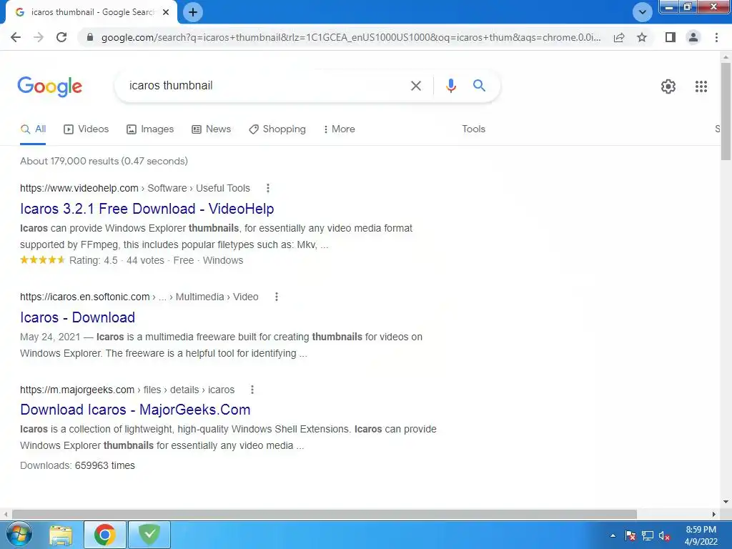Open Windows Explorer from taskbar
The height and width of the screenshot is (549, 732).
tap(61, 535)
